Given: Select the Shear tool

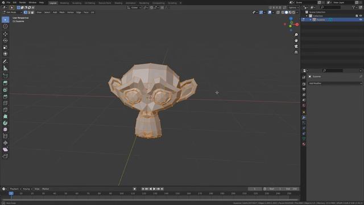Looking at the screenshot, I should pyautogui.click(x=5, y=149).
